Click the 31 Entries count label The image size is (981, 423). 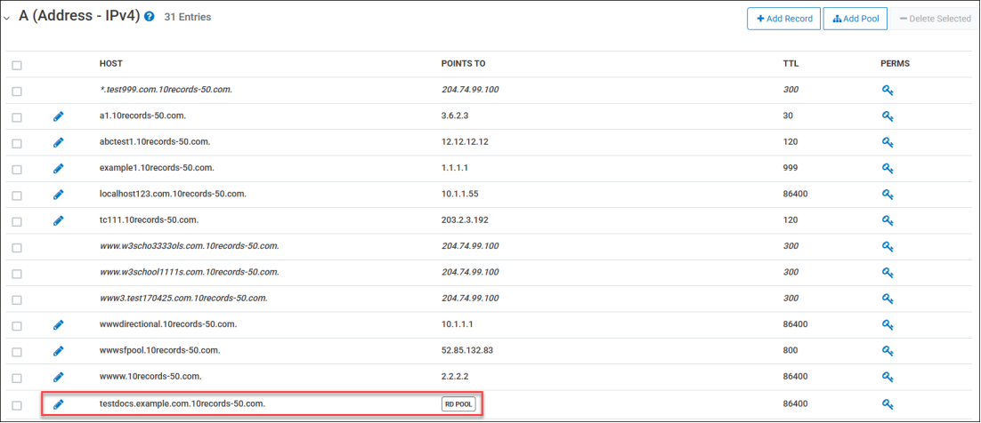(x=188, y=17)
